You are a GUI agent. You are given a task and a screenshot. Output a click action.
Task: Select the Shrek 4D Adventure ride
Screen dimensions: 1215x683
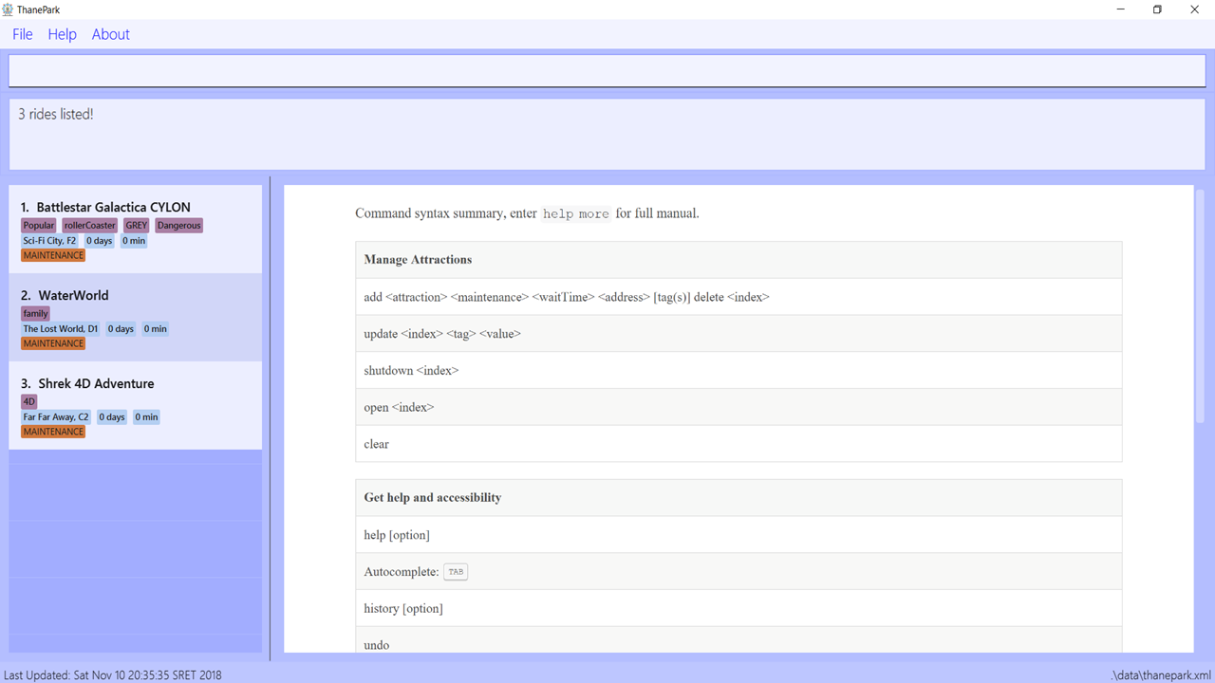[x=136, y=406]
